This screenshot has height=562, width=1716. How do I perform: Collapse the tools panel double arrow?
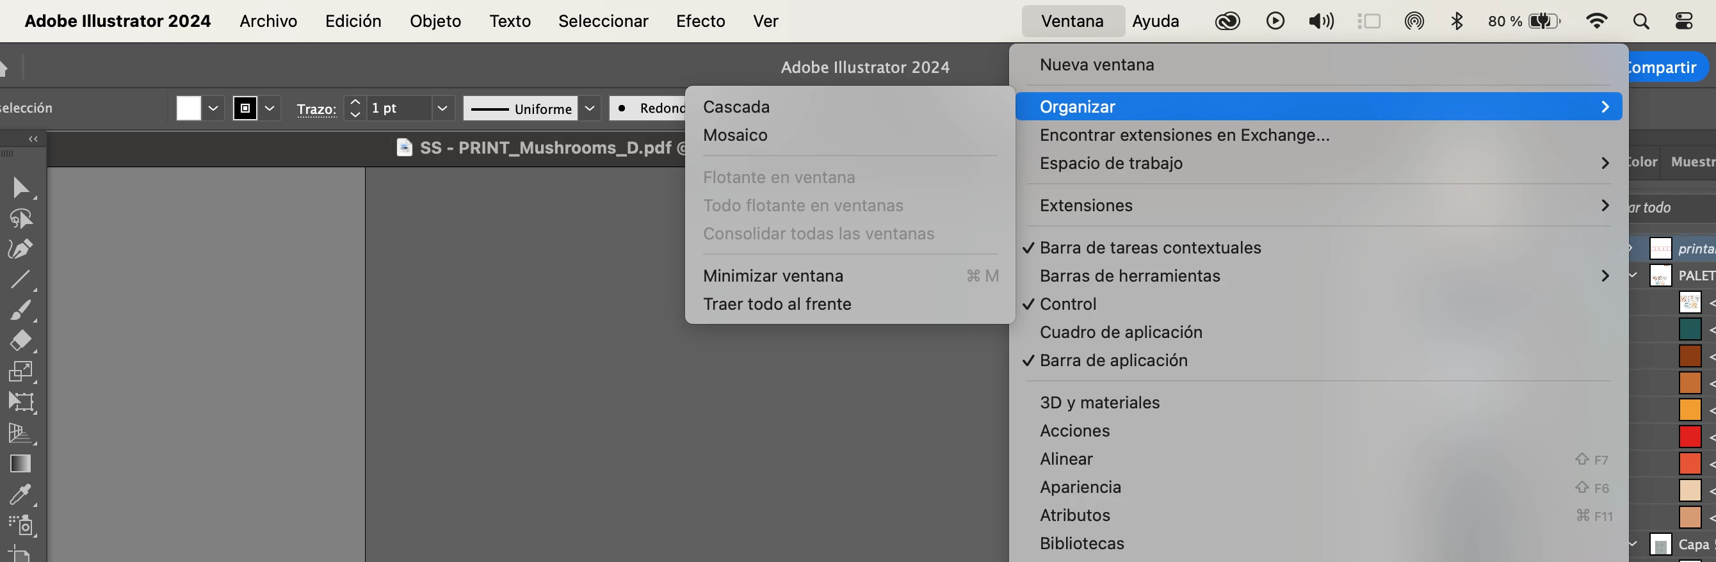33,138
